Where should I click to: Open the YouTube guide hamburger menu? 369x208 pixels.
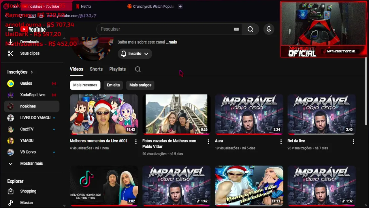pos(11,29)
